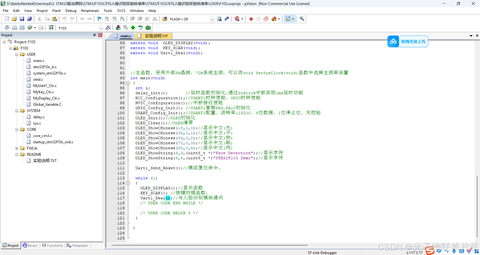Undo the last edit
Viewport: 480px width, 255px height.
coord(64,19)
